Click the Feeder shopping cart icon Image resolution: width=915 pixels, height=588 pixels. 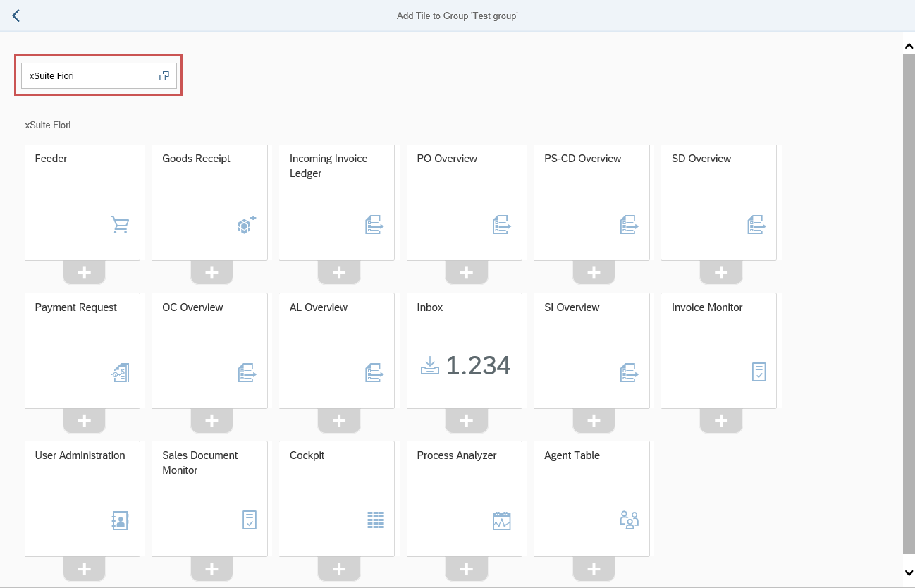[120, 225]
